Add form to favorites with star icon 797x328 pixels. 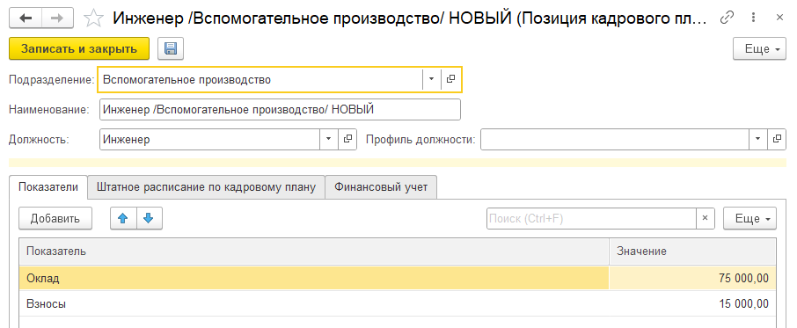93,18
